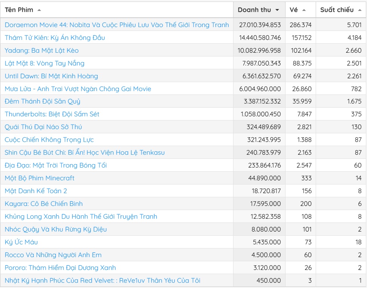The image size is (367, 288).
Task: Sort by Suất chiếu column header text
Action: point(337,10)
